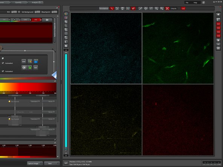Toggle channel Ch2 visibility
Viewport: 223px width, 167px height.
coord(218,28)
